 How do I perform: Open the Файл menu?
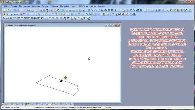coord(6,6)
